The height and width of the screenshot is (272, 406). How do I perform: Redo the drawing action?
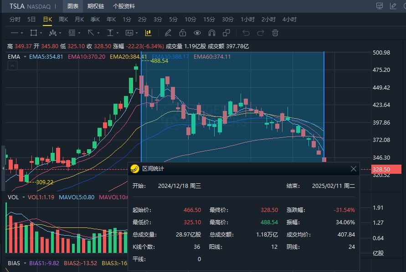pos(261,33)
